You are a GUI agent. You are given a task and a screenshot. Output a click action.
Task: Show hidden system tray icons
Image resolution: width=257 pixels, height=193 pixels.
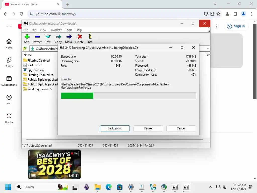click(x=210, y=187)
